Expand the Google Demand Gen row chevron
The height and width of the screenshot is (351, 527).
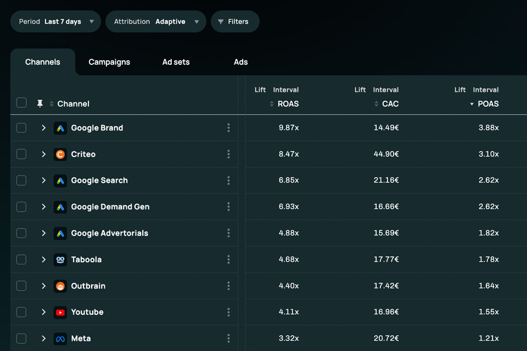43,207
